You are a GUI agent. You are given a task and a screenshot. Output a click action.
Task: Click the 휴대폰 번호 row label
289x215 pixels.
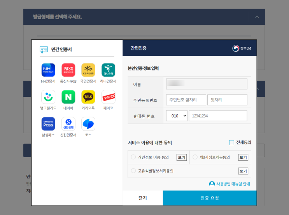(144, 116)
